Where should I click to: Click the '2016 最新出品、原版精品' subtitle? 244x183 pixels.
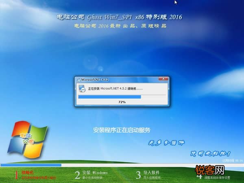pyautogui.click(x=120, y=26)
